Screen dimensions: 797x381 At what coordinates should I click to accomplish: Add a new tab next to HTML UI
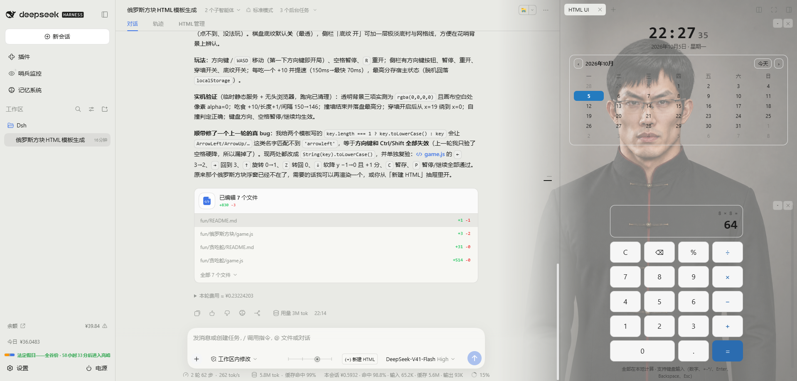pos(613,10)
